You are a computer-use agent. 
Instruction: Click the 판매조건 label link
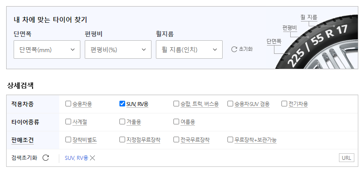pyautogui.click(x=22, y=140)
